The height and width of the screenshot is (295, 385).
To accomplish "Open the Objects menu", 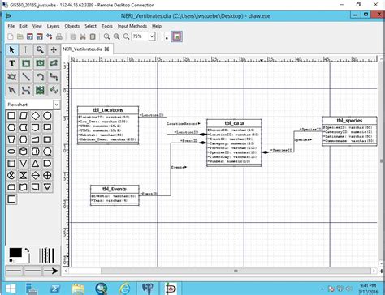I will pos(72,26).
